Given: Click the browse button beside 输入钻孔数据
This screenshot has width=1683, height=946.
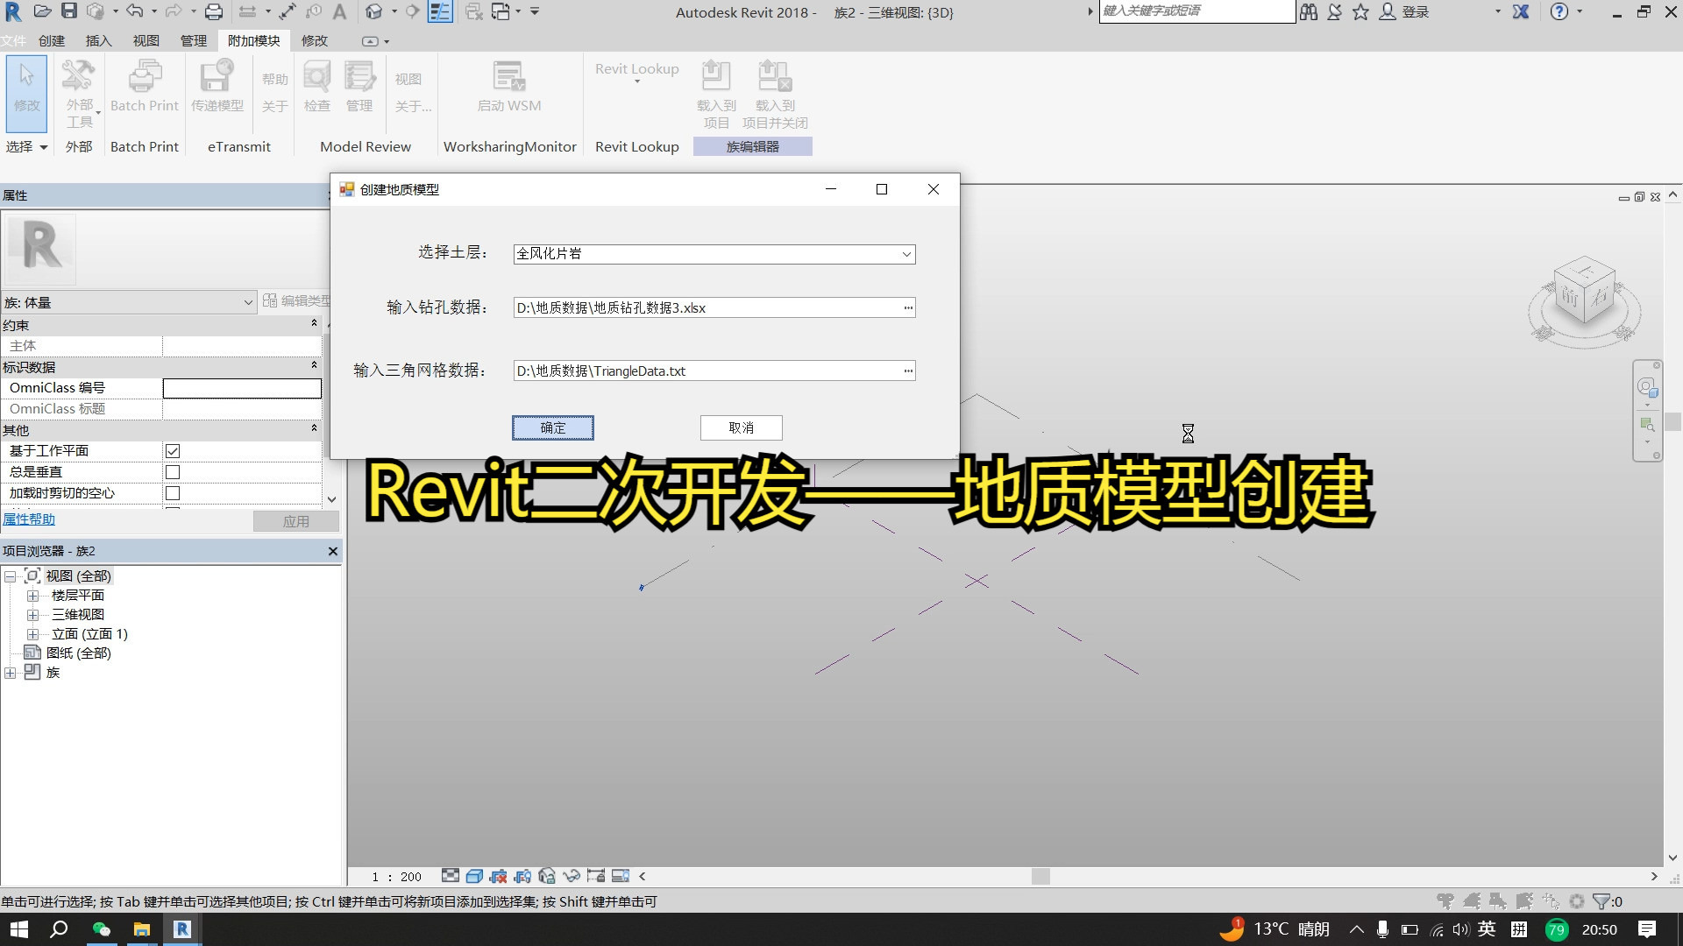Looking at the screenshot, I should (908, 307).
